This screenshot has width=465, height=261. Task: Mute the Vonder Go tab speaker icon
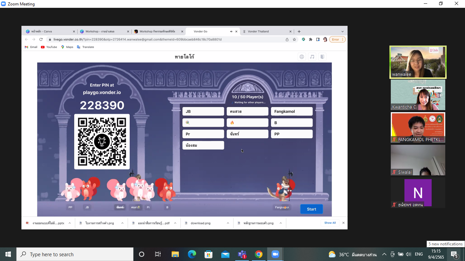click(x=231, y=31)
